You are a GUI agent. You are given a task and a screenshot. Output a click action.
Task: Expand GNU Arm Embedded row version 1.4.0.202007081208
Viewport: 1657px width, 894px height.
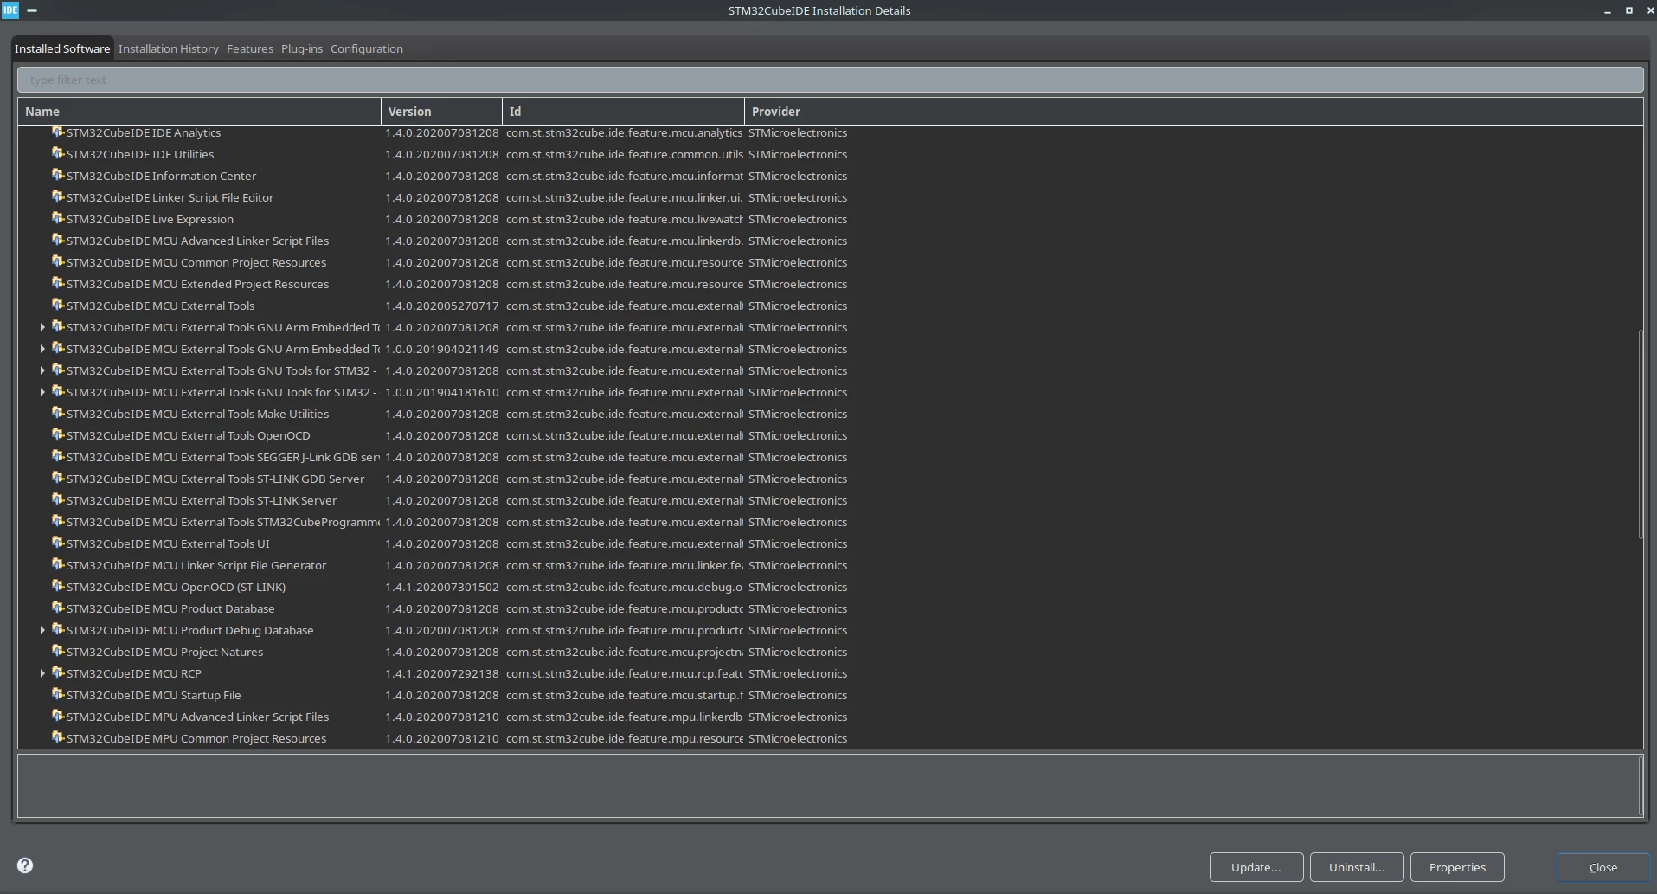(42, 327)
